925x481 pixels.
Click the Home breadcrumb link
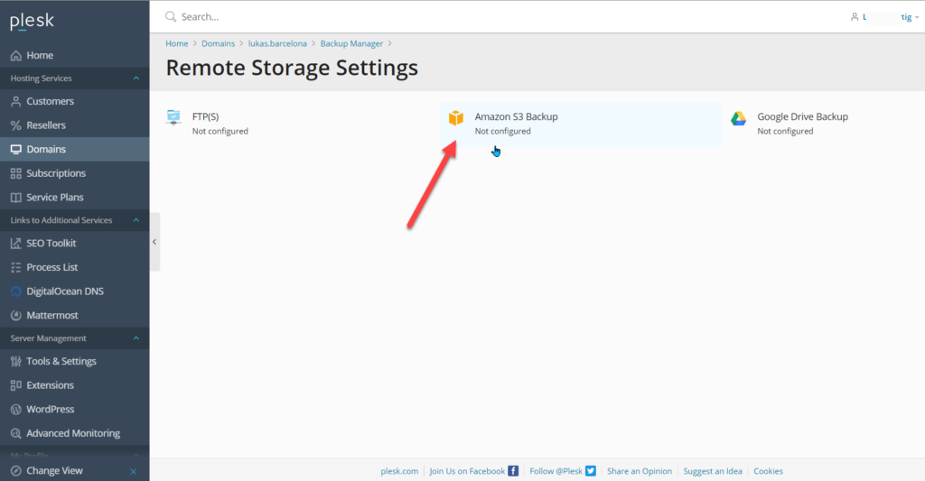tap(176, 43)
